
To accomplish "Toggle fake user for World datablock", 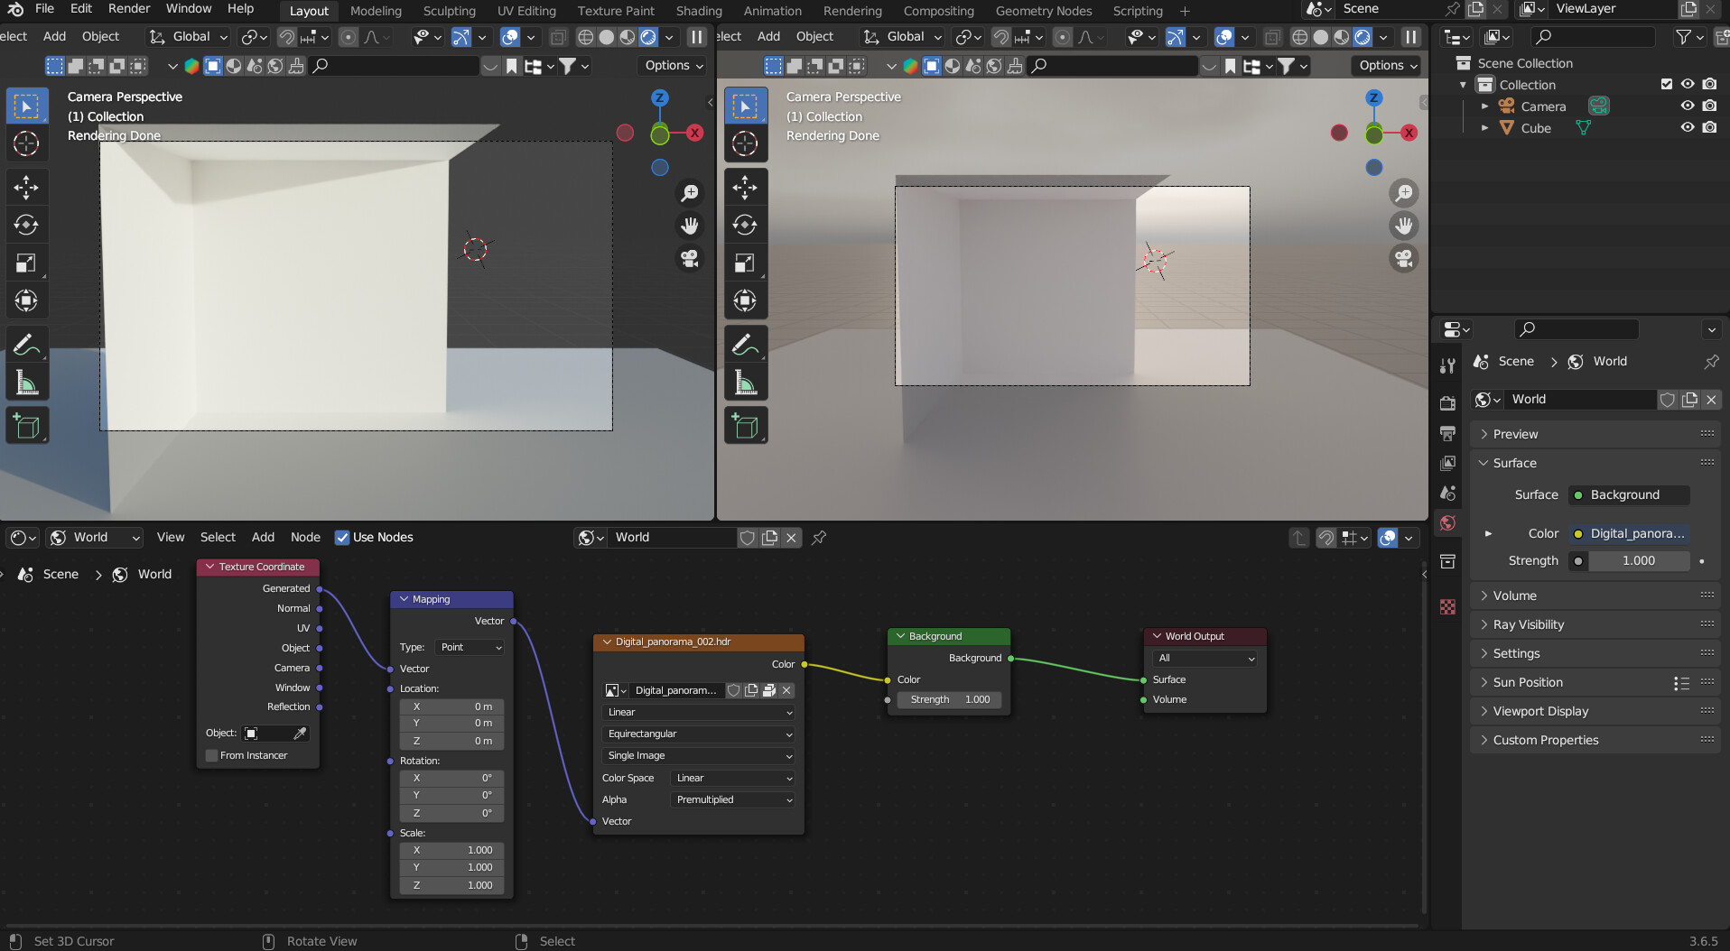I will (x=1668, y=400).
